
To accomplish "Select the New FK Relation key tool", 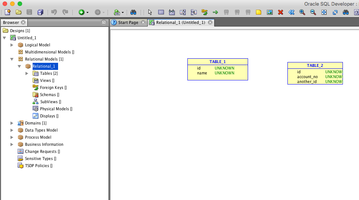I will (x=204, y=12).
